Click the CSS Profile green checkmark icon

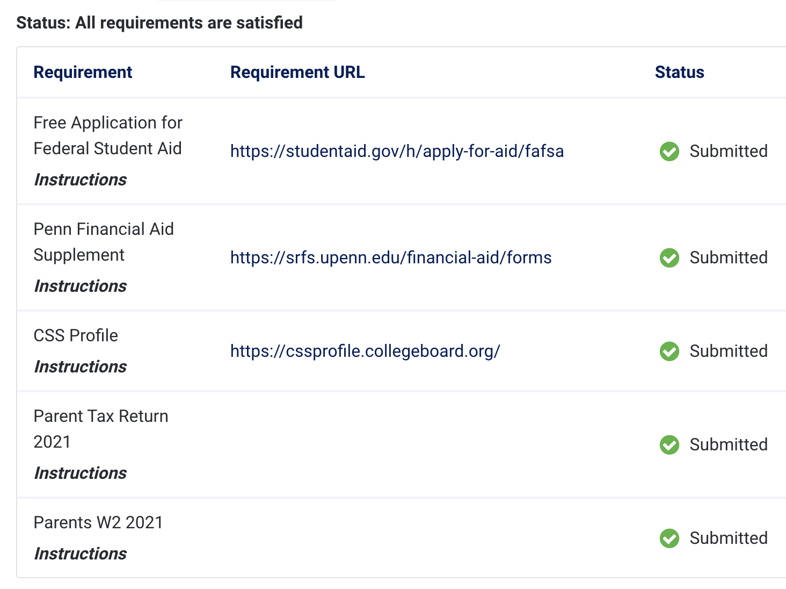click(x=669, y=351)
